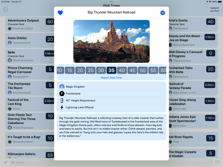The width and height of the screenshot is (223, 167).
Task: Check the battery status icon
Action: [219, 2]
